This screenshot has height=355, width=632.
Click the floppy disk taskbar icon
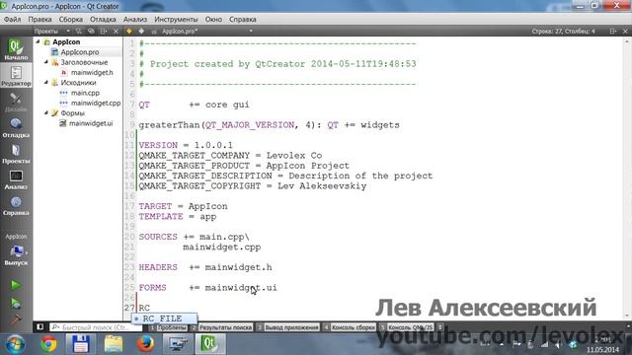(x=81, y=344)
